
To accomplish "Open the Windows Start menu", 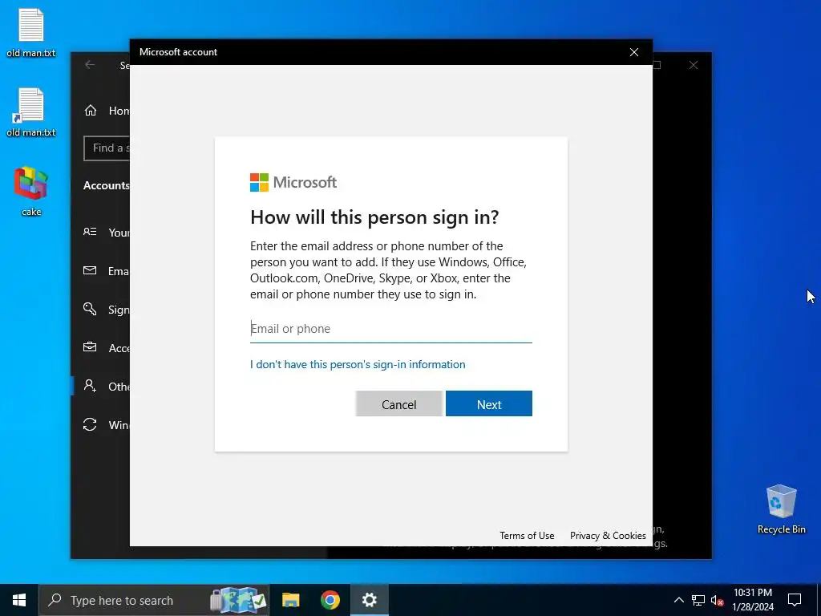I will click(19, 600).
